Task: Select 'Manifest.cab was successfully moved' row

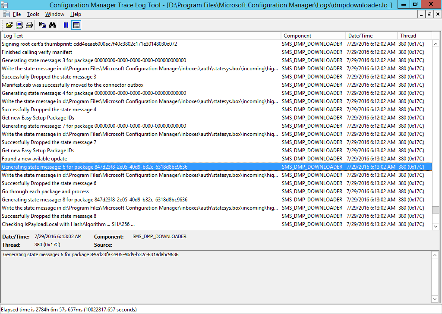Action: (x=216, y=85)
